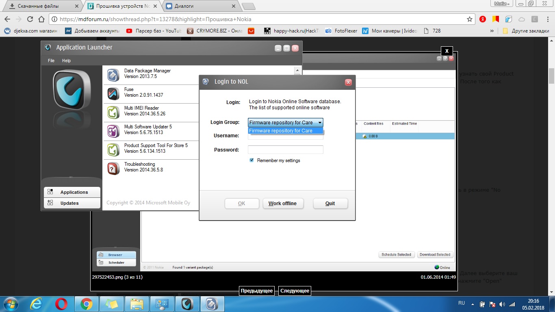This screenshot has width=555, height=312.
Task: Click Следующее to view next image
Action: 295,291
